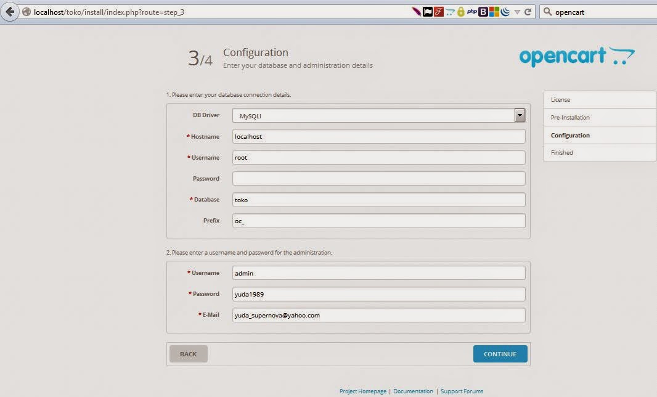Reload the page with the refresh icon
The height and width of the screenshot is (397, 657).
pos(528,12)
